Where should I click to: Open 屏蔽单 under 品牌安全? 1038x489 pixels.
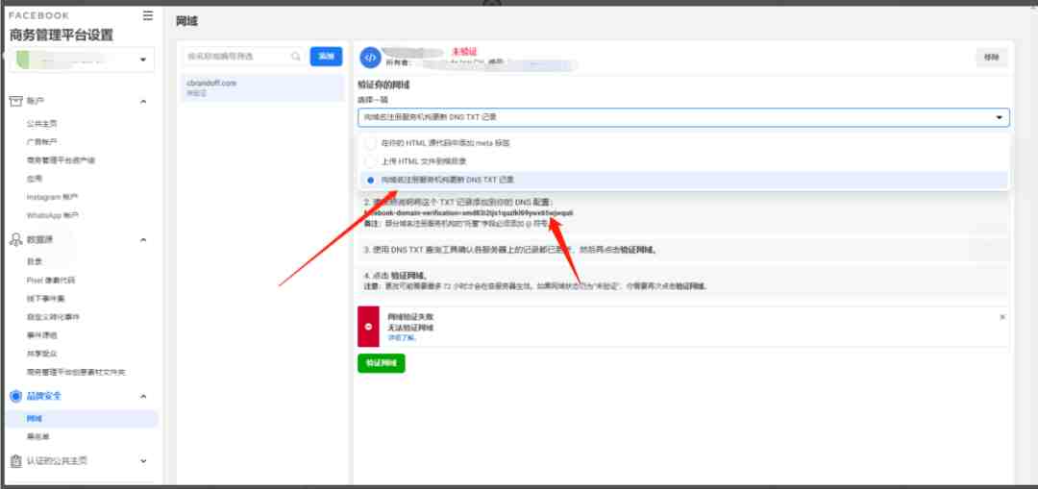(37, 437)
